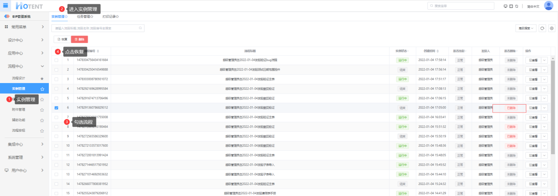Screen dimensions: 558x196
Task: Click the search magnifier in the filter box
Action: [140, 28]
